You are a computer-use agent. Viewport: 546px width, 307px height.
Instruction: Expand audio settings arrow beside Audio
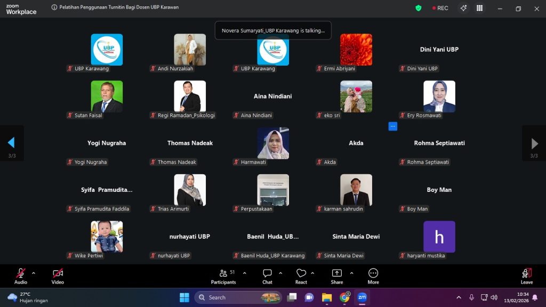click(x=34, y=273)
